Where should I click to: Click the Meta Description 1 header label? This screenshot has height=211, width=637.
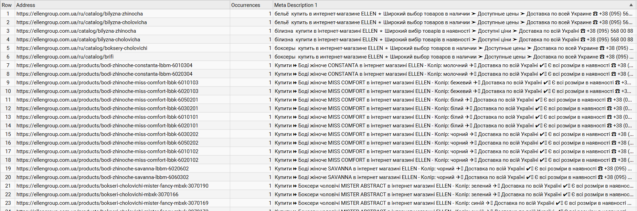[296, 5]
